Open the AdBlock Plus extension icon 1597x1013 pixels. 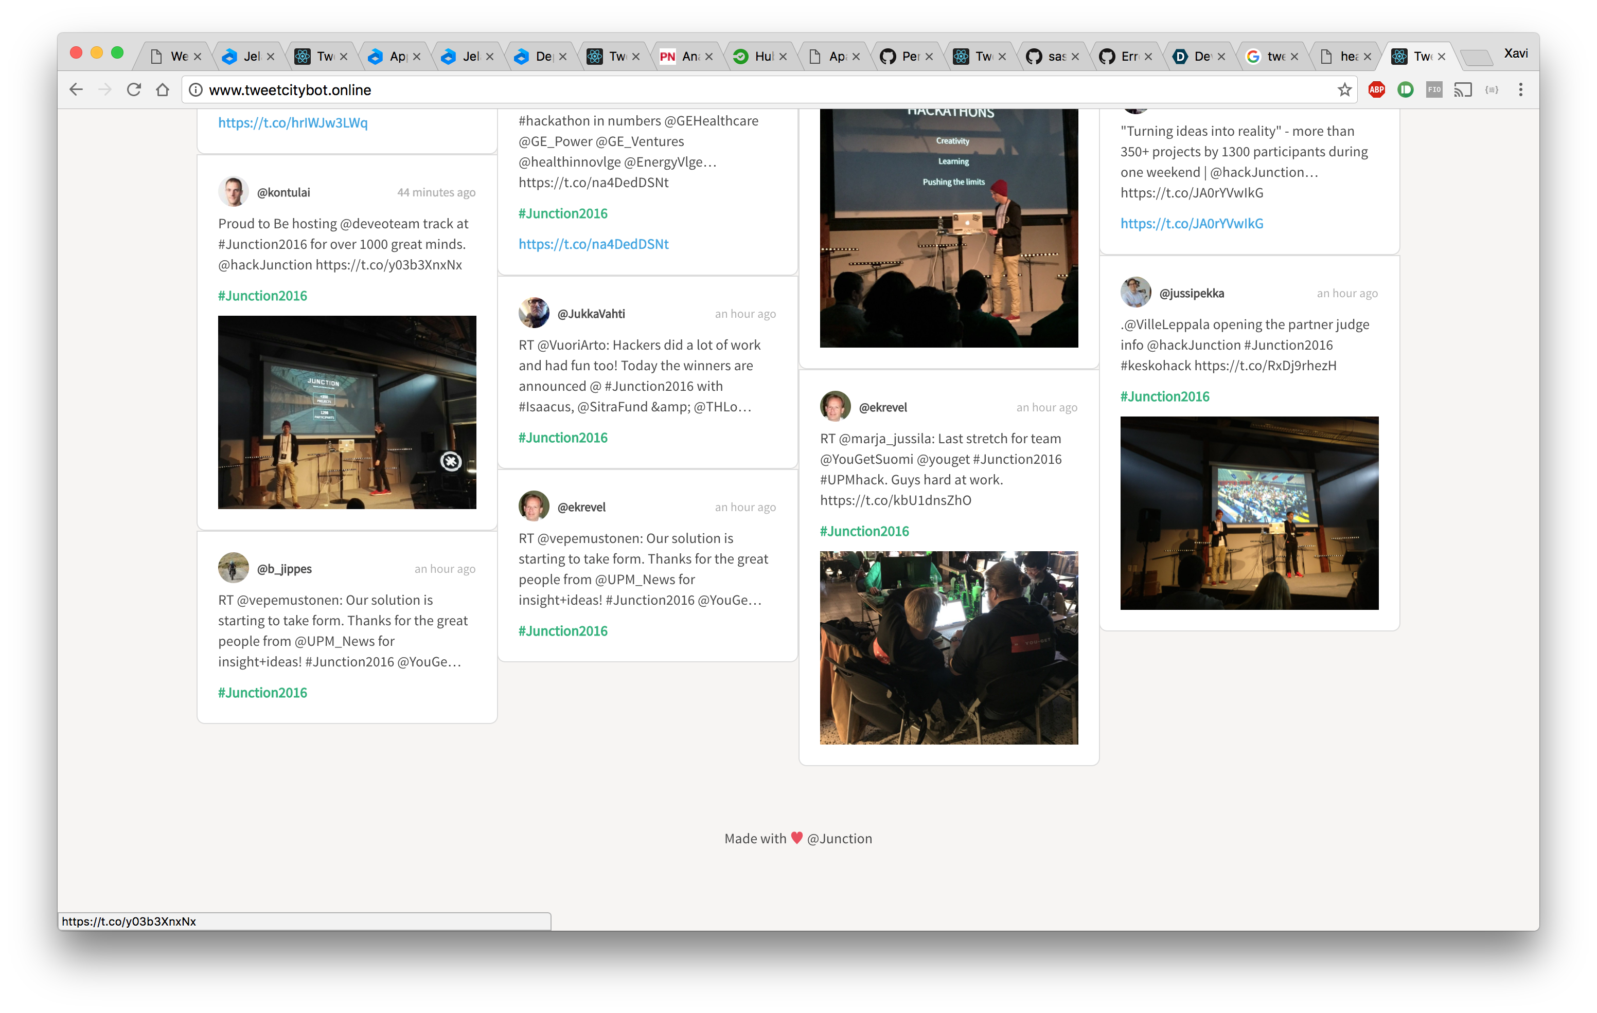1376,89
